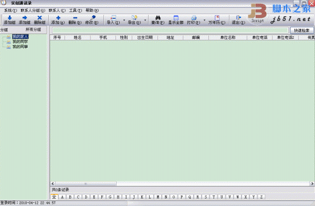Select the Z alphabet tab
The height and width of the screenshot is (206, 315).
261,197
